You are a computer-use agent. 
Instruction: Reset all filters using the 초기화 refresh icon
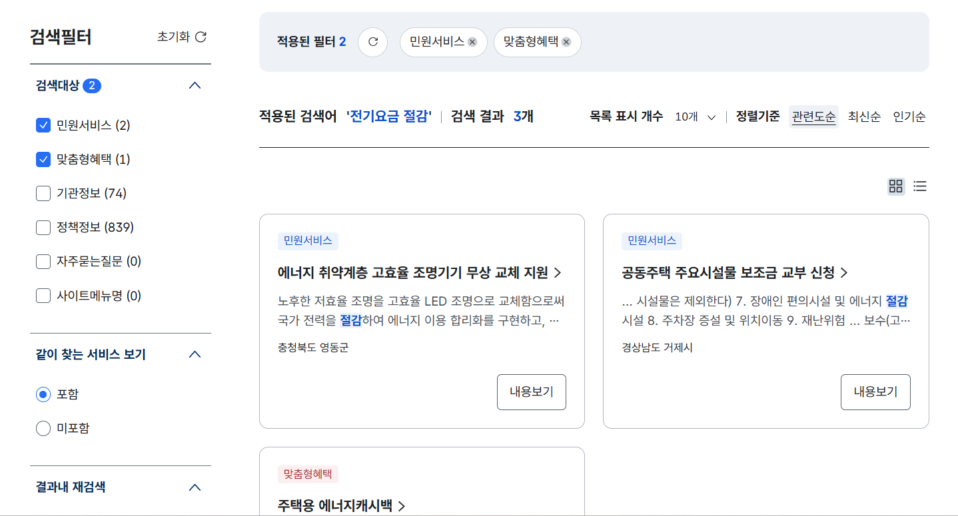(x=201, y=38)
